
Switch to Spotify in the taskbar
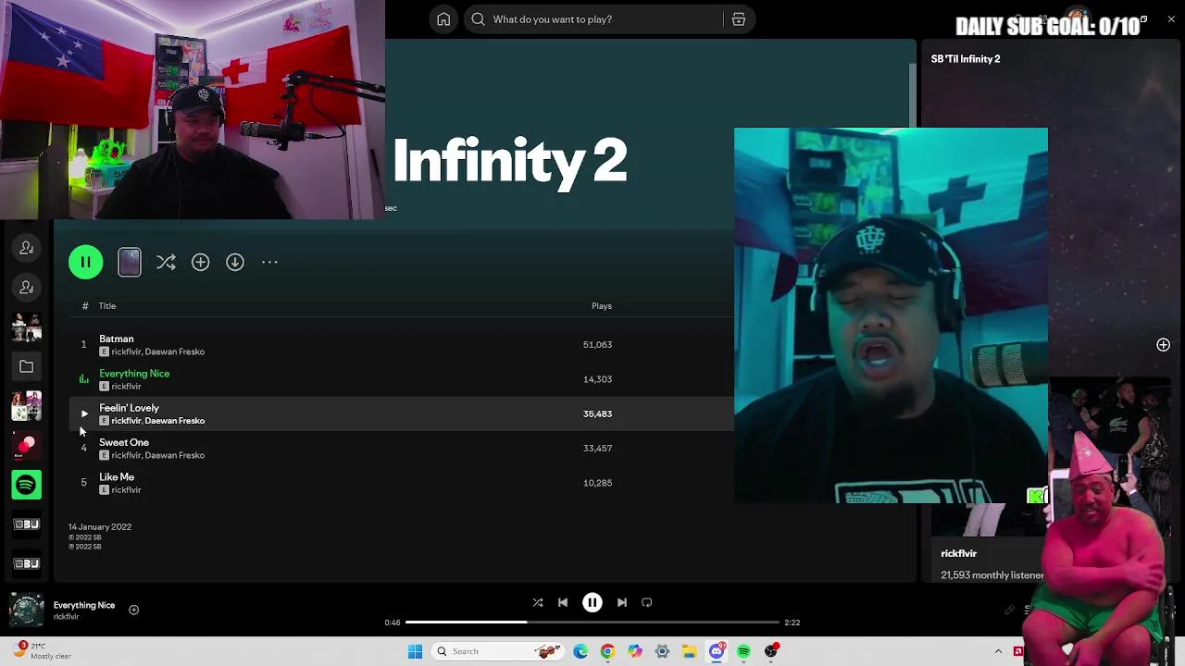click(744, 651)
